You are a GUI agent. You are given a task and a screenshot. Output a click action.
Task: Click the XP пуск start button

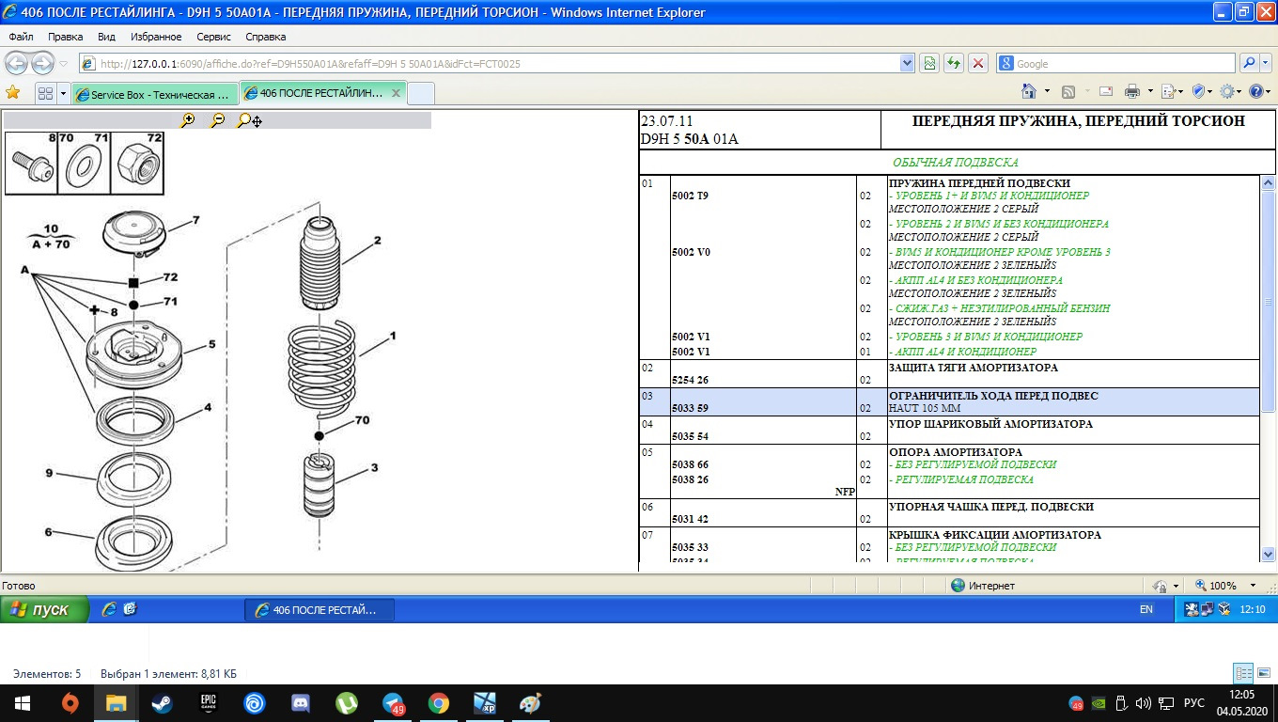44,609
